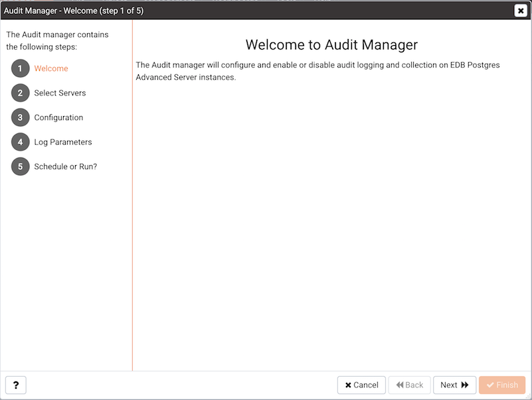
Task: Jump to the Log Parameters step
Action: pos(63,142)
